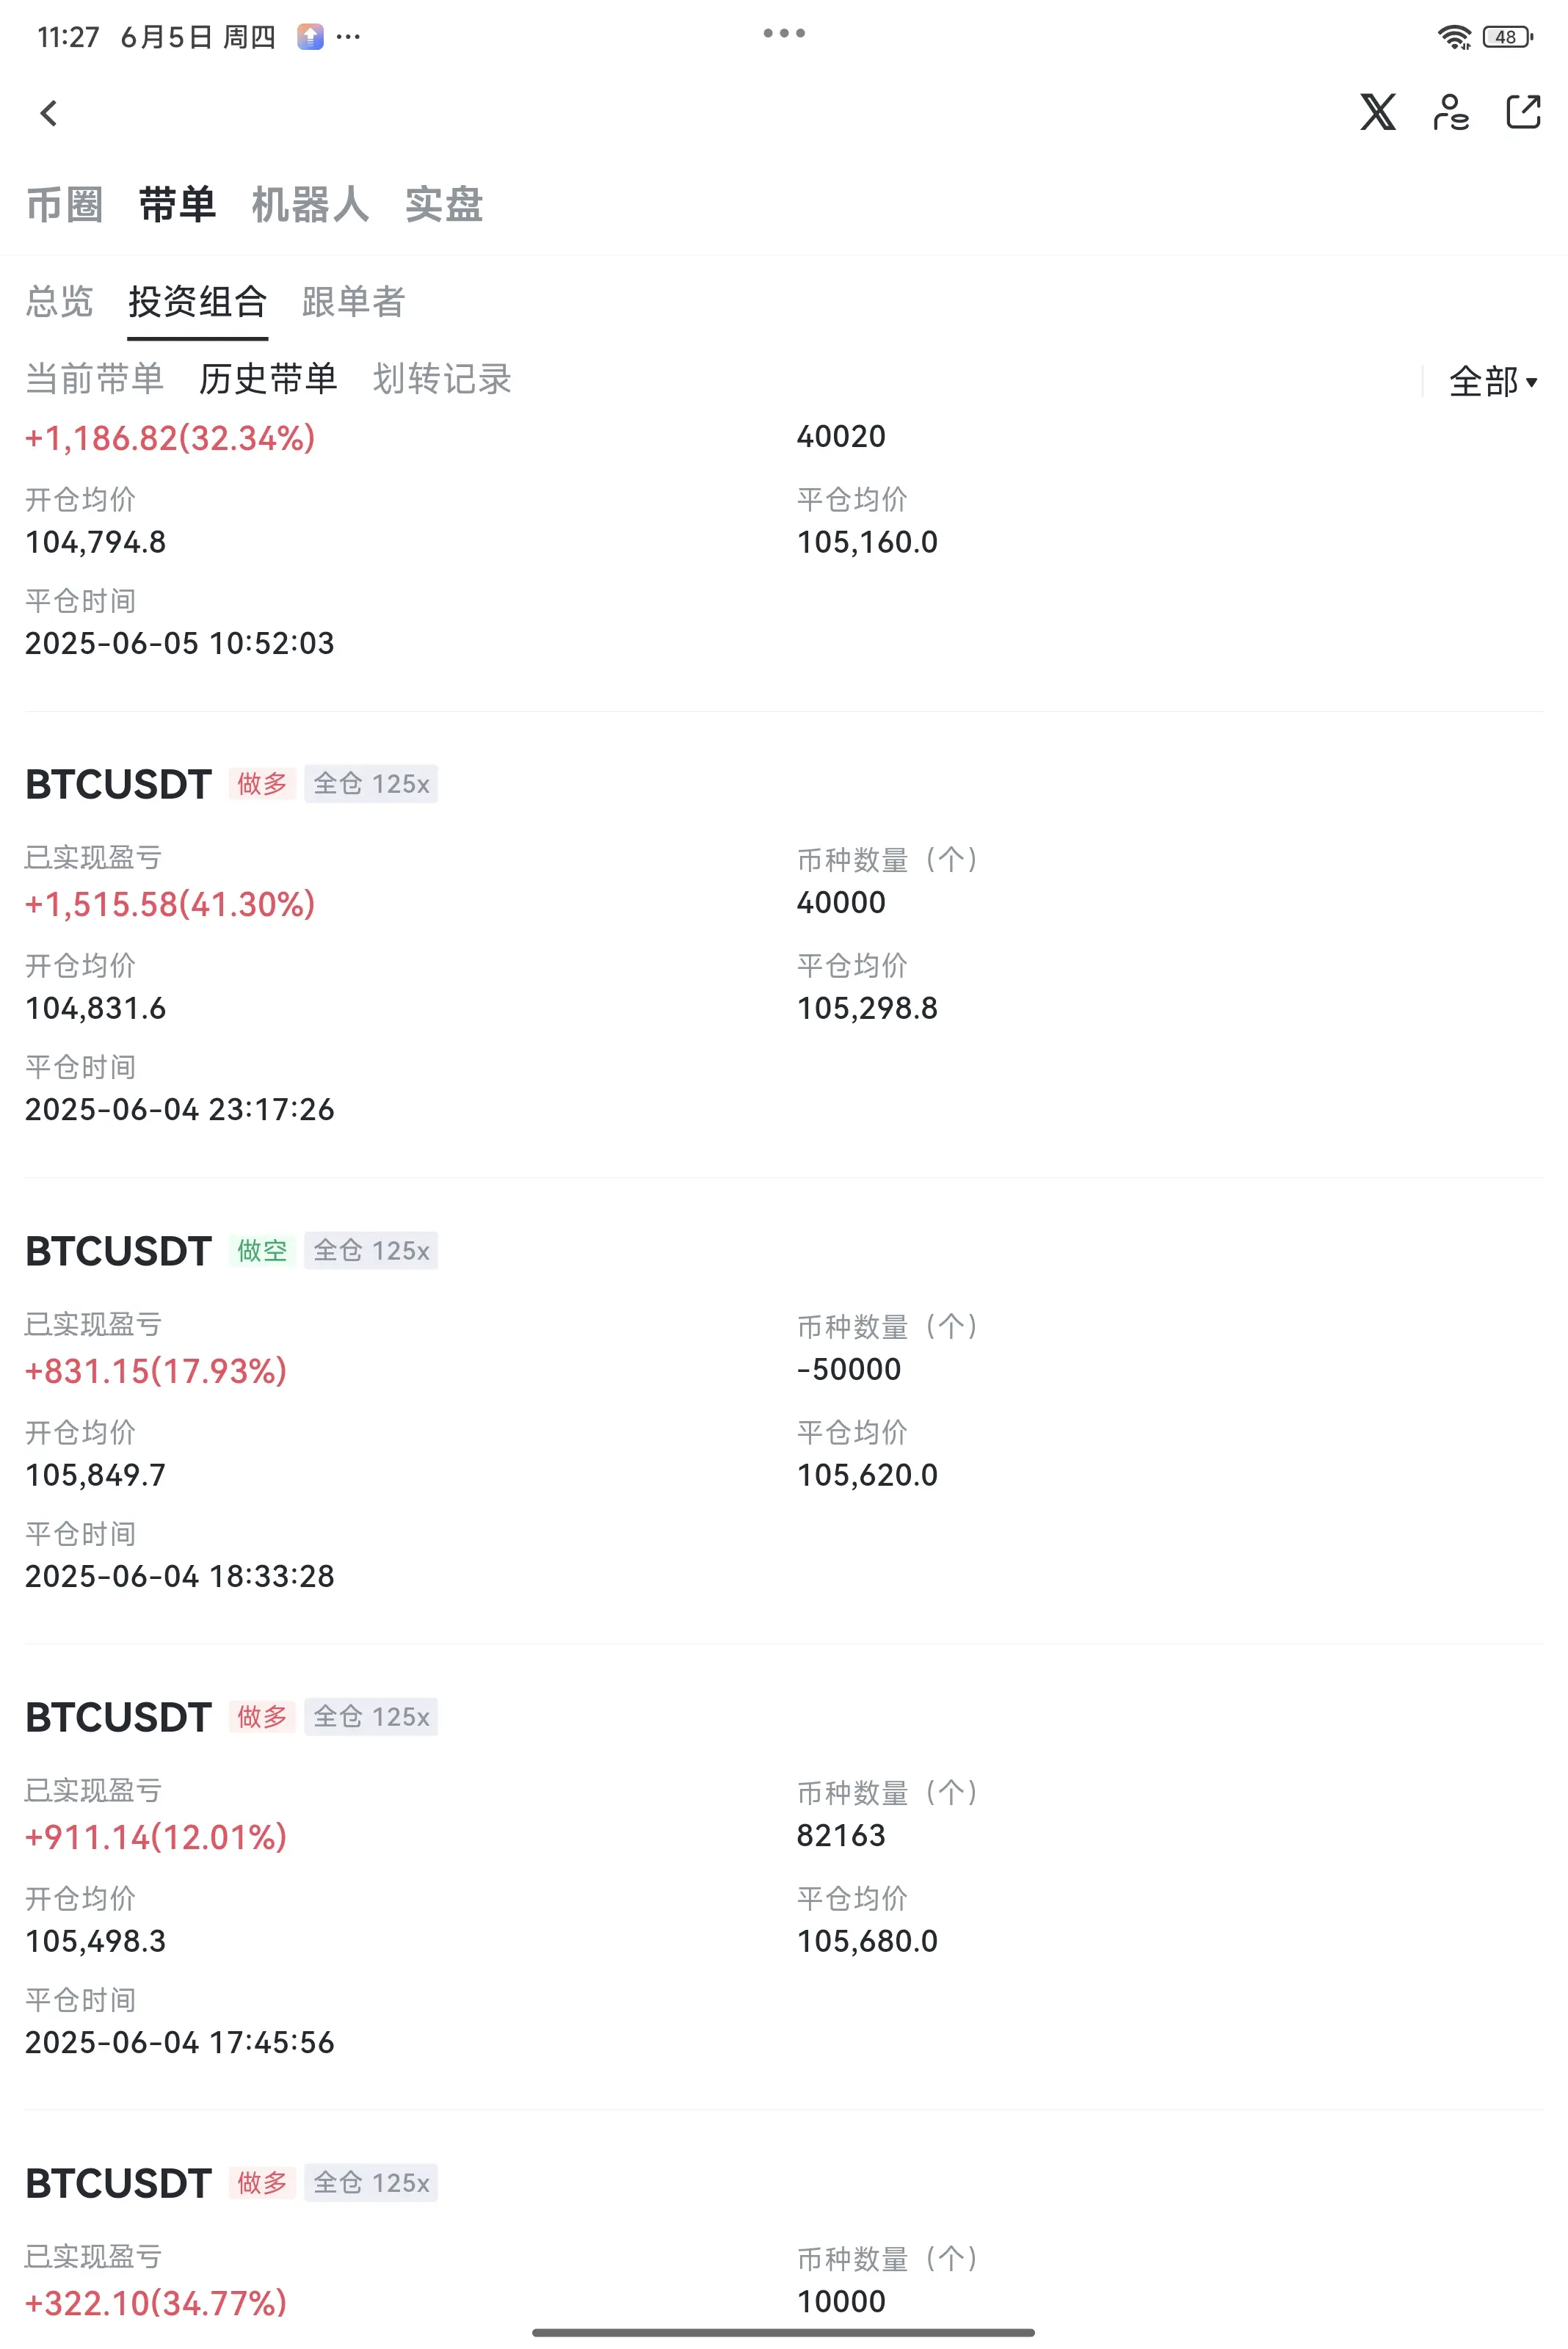This screenshot has height=2349, width=1568.
Task: Select the 总览 sub-tab
Action: click(59, 301)
